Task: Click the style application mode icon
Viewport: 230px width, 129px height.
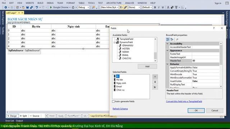Action: tap(121, 7)
